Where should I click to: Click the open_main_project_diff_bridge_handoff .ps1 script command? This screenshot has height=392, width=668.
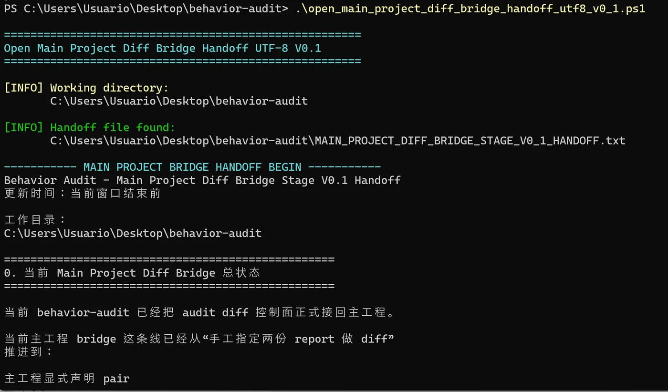coord(470,9)
